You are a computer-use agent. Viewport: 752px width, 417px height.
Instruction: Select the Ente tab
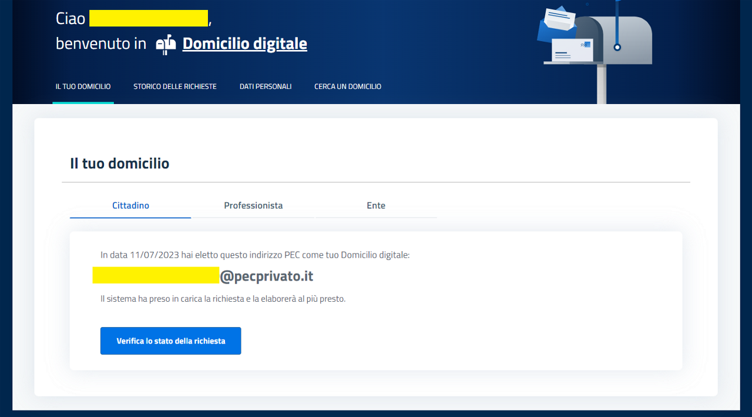click(x=376, y=206)
